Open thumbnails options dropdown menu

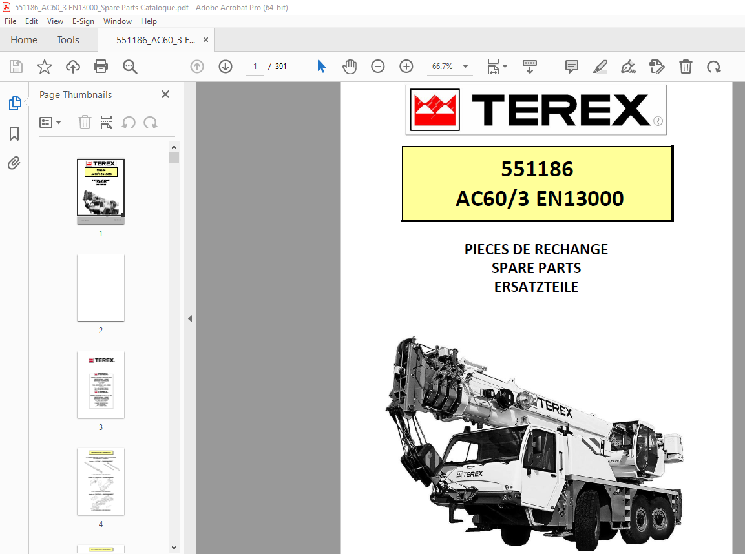(50, 123)
